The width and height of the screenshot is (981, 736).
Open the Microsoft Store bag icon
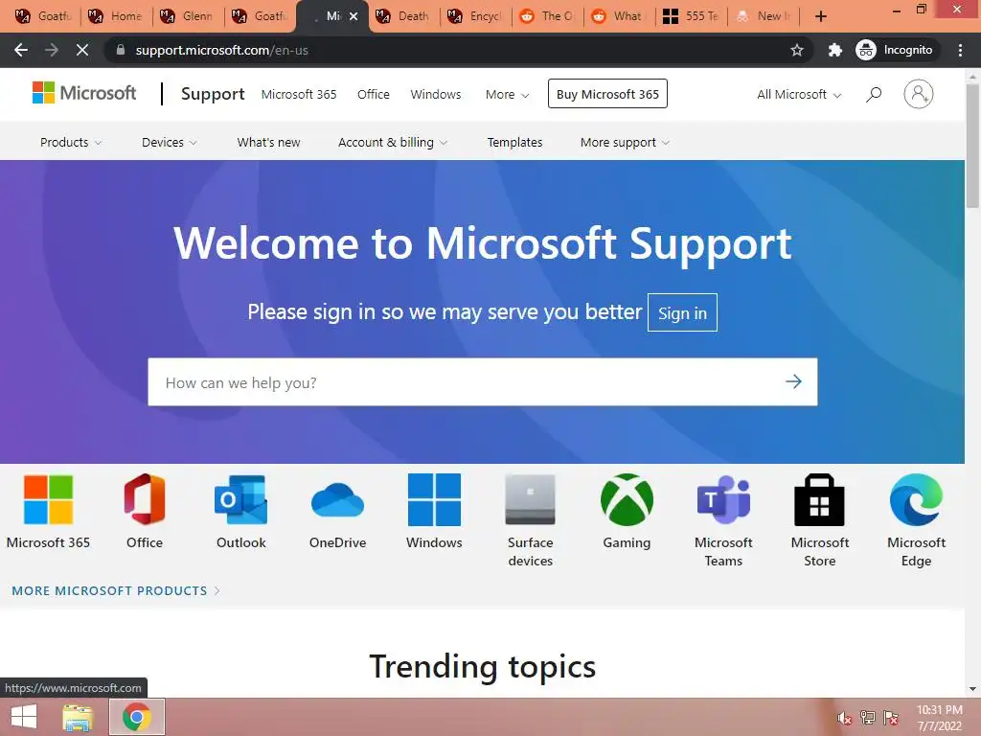[x=820, y=498]
